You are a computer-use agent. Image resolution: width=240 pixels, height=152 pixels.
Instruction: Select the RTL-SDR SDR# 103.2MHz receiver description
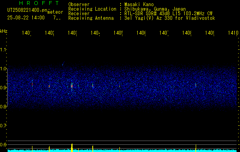pyautogui.click(x=168, y=14)
